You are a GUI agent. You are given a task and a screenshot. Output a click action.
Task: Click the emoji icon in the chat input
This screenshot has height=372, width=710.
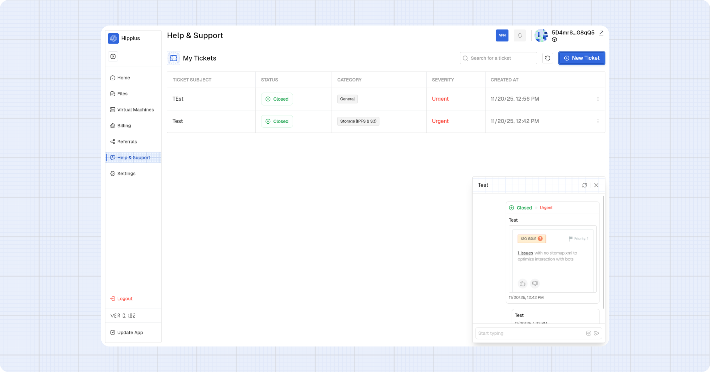coord(588,333)
